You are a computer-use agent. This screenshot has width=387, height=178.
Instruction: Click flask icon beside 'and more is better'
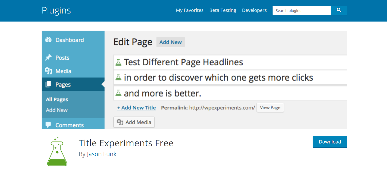[119, 93]
